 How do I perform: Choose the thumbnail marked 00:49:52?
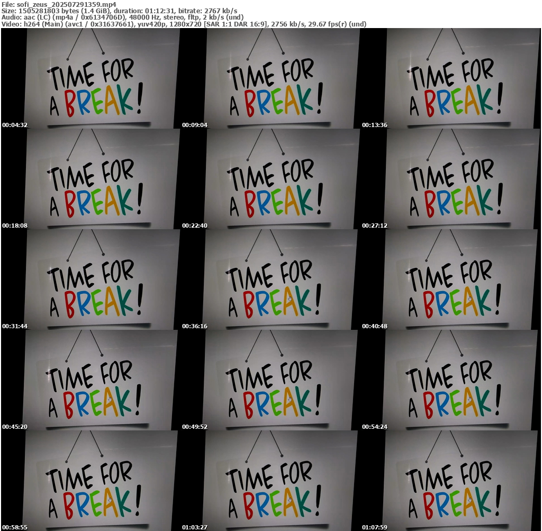click(x=270, y=380)
